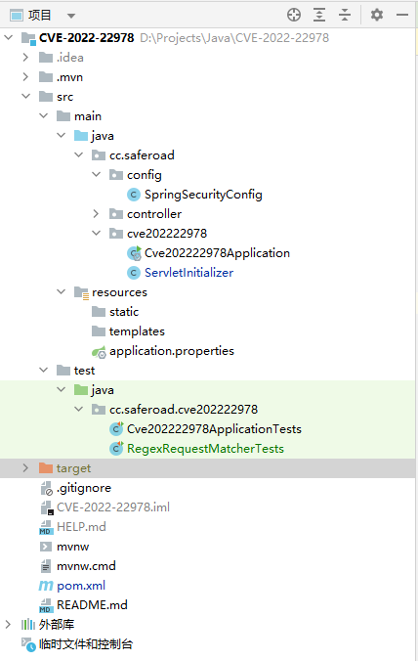Screen dimensions: 418x661
Task: Click the Cve202222978Application run class icon
Action: pos(134,253)
